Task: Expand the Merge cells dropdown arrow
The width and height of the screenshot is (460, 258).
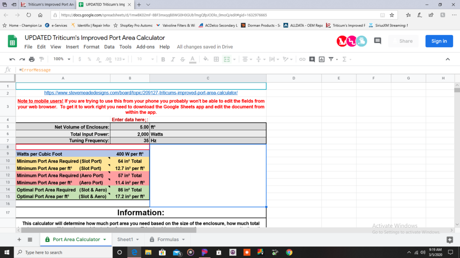Action: [235, 59]
